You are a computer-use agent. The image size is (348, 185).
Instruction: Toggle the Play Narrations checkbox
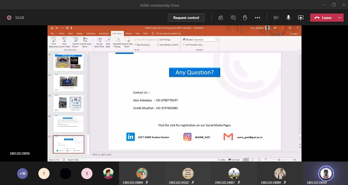pyautogui.click(x=135, y=45)
